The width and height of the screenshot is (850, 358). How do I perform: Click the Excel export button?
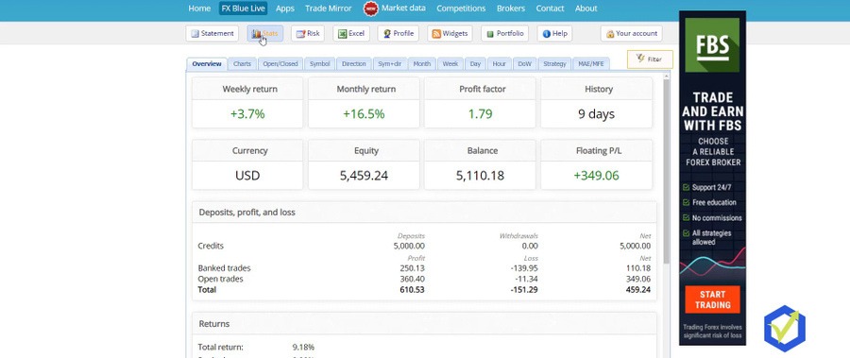pyautogui.click(x=351, y=34)
